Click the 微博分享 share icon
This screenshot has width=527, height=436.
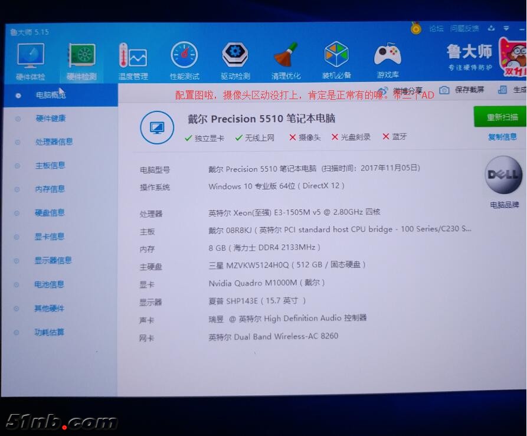click(x=382, y=91)
